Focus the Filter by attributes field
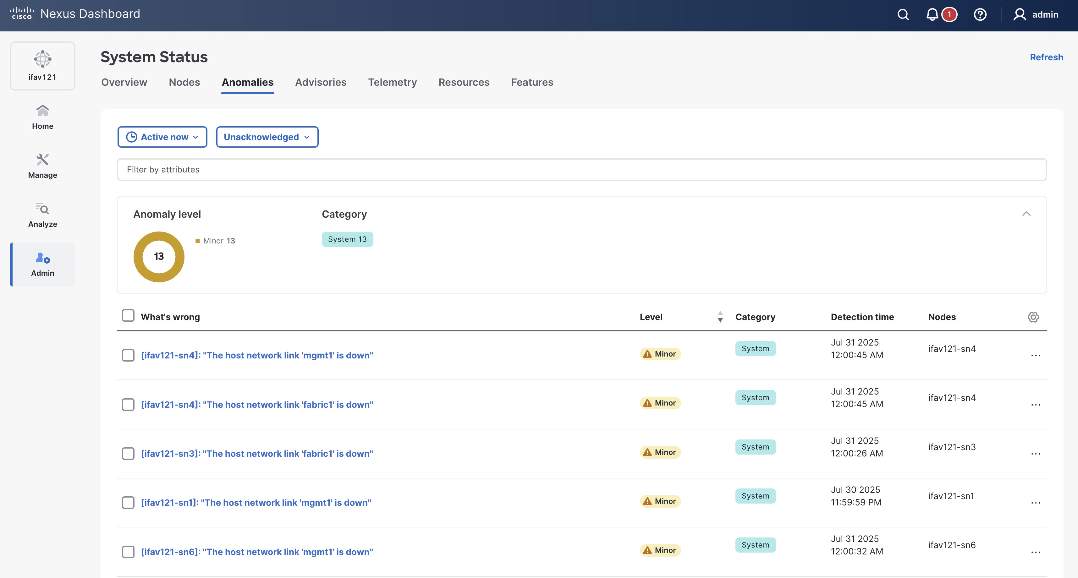1078x578 pixels. 582,169
